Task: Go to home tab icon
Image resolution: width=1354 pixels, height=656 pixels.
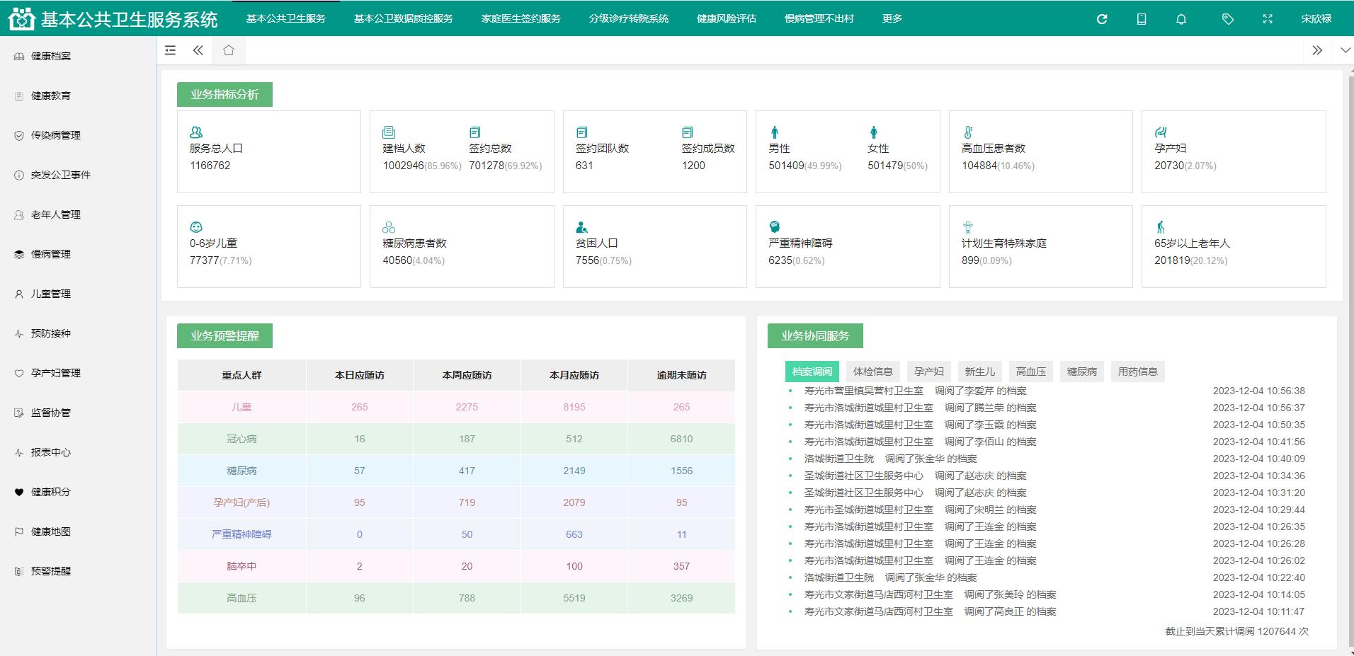Action: point(228,50)
